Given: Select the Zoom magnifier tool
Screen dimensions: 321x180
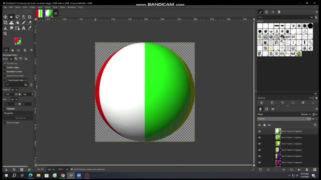Looking at the screenshot, I should tap(5, 34).
